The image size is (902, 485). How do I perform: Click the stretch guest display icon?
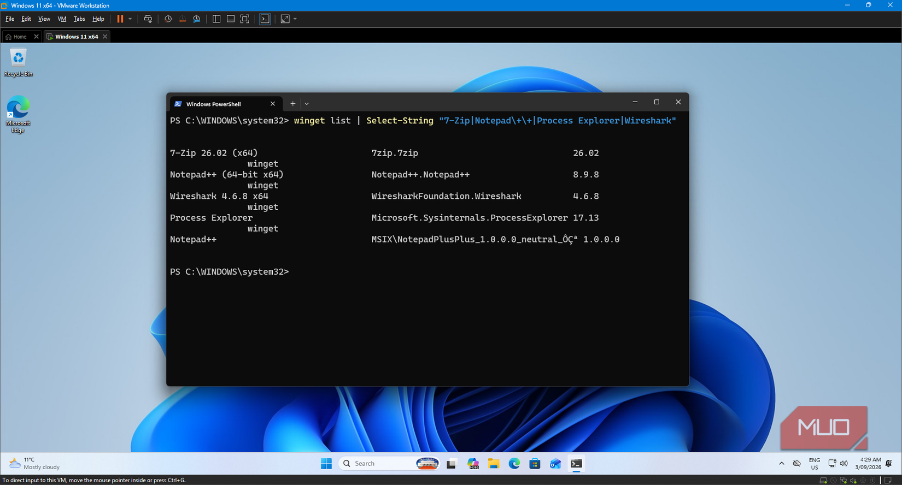click(x=285, y=19)
